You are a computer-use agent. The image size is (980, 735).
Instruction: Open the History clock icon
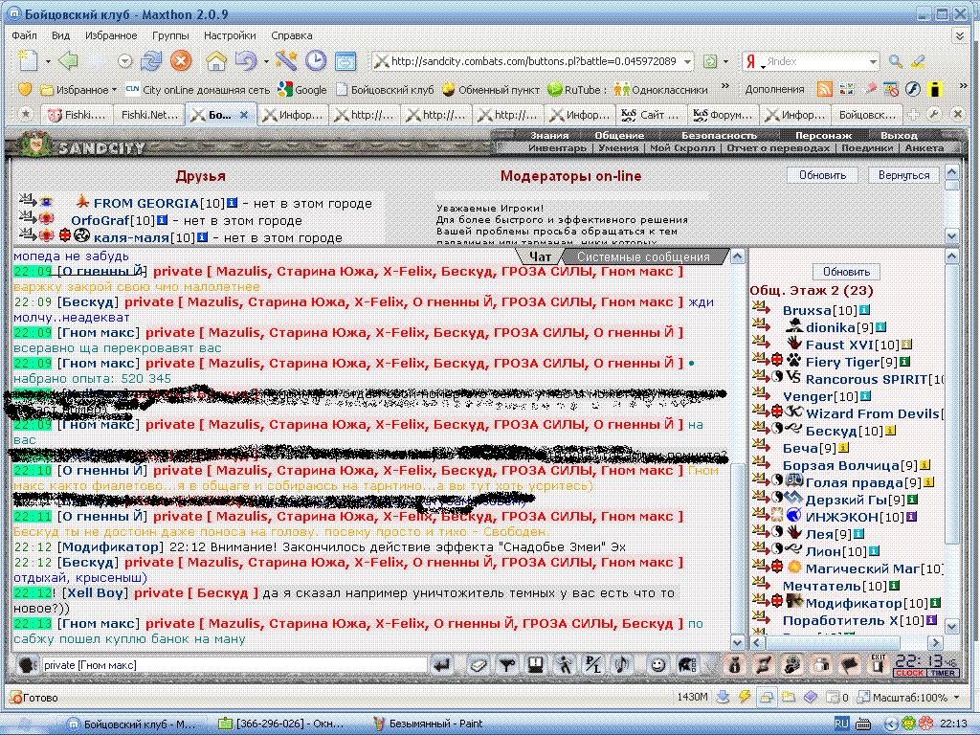316,60
